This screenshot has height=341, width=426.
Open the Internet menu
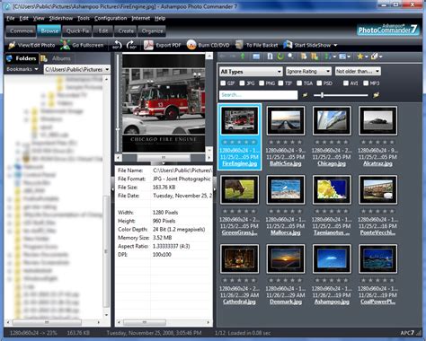141,18
